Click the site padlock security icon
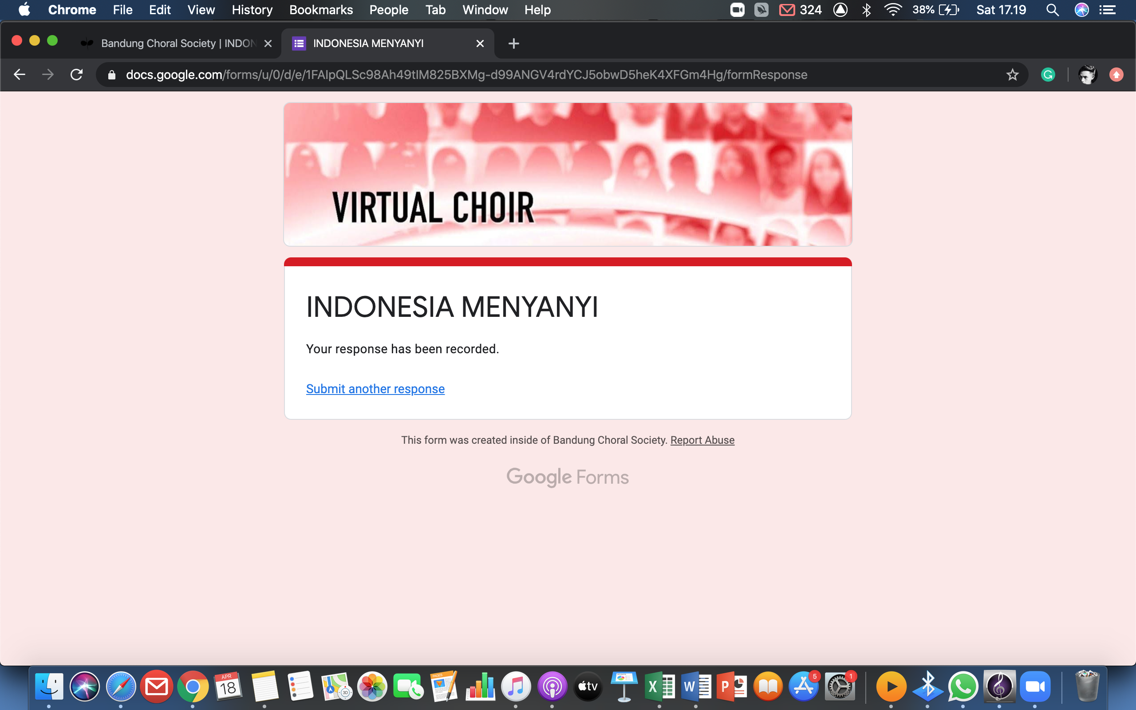Image resolution: width=1136 pixels, height=710 pixels. coord(112,75)
